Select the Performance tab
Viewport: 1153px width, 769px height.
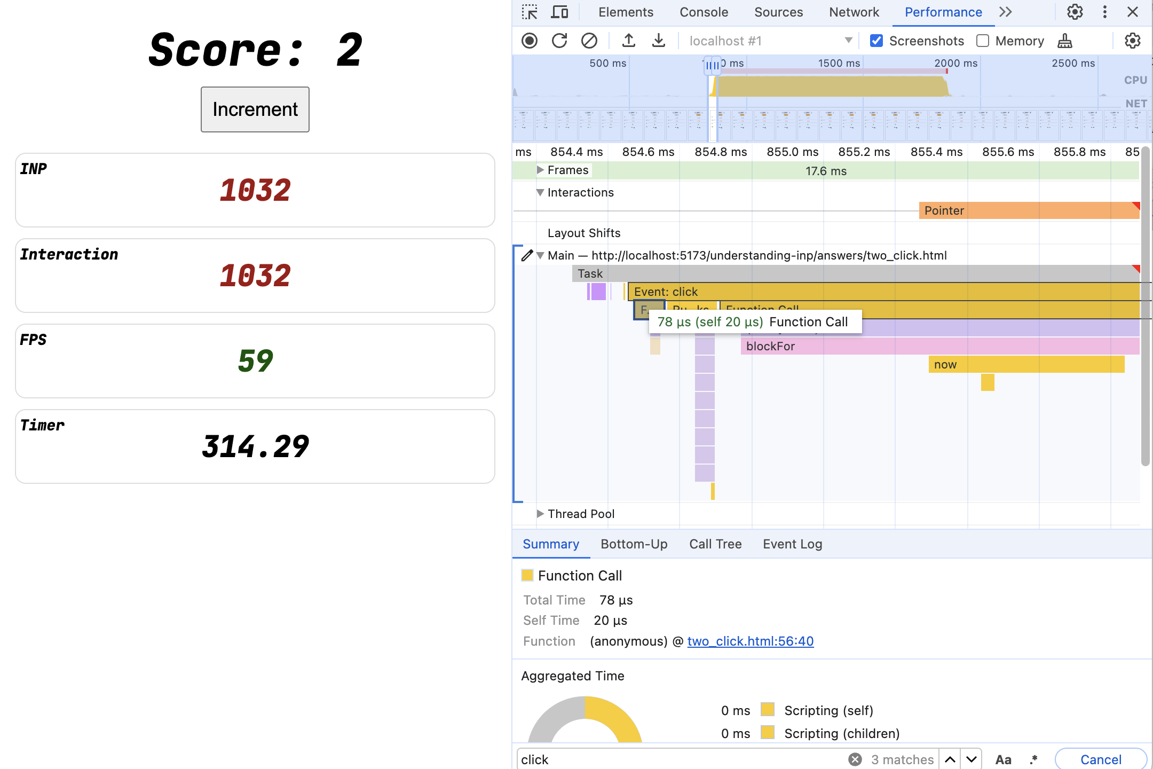pyautogui.click(x=943, y=12)
